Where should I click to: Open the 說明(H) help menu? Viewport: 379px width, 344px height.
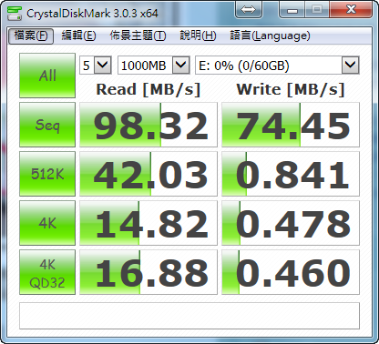point(198,35)
